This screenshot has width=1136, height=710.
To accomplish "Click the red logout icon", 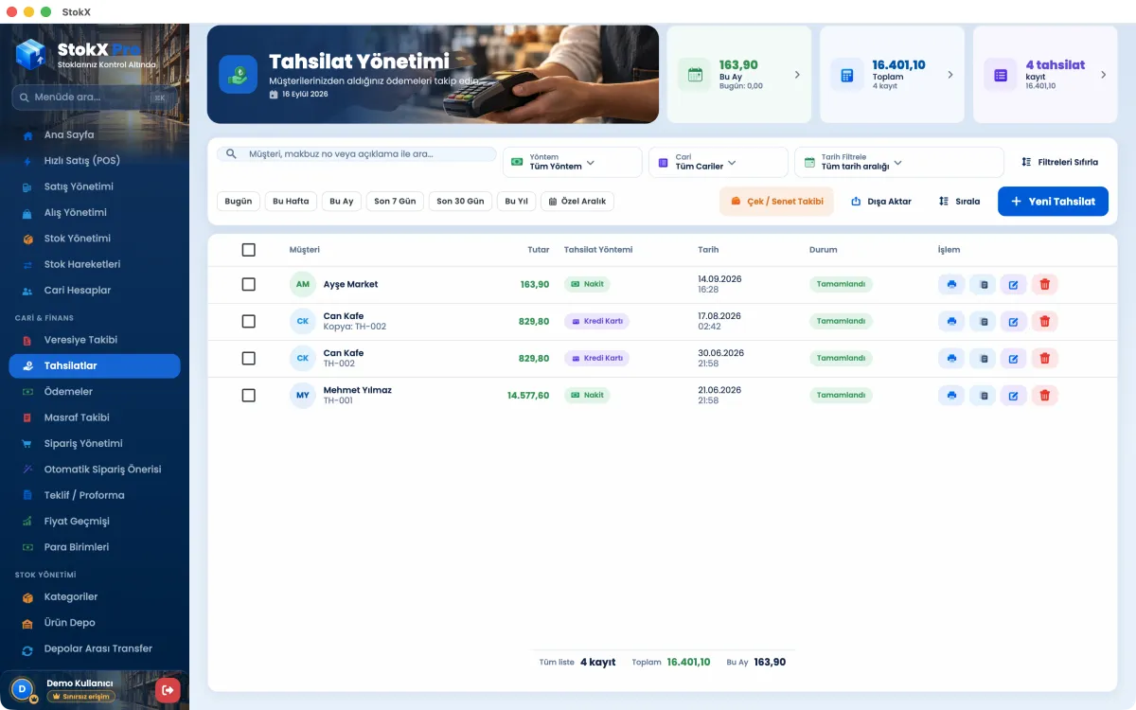I will (x=168, y=690).
